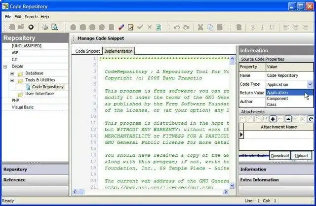Switch to the Code Snippet tab
The image size is (316, 206).
pos(87,51)
